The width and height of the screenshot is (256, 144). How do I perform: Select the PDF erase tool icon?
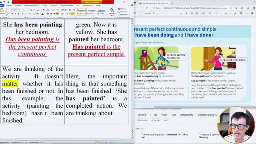point(235,13)
